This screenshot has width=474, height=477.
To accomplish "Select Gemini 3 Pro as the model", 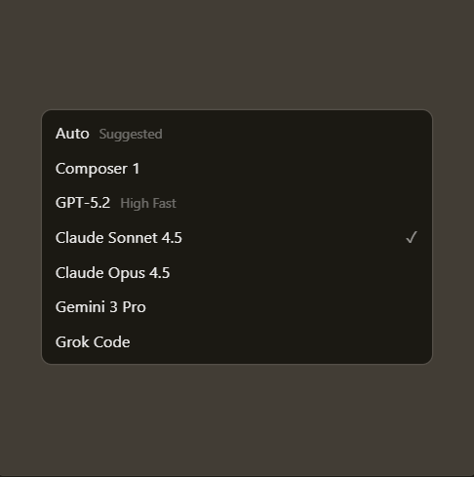I will (x=237, y=307).
